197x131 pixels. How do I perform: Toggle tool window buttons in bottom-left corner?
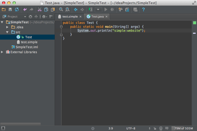3,128
